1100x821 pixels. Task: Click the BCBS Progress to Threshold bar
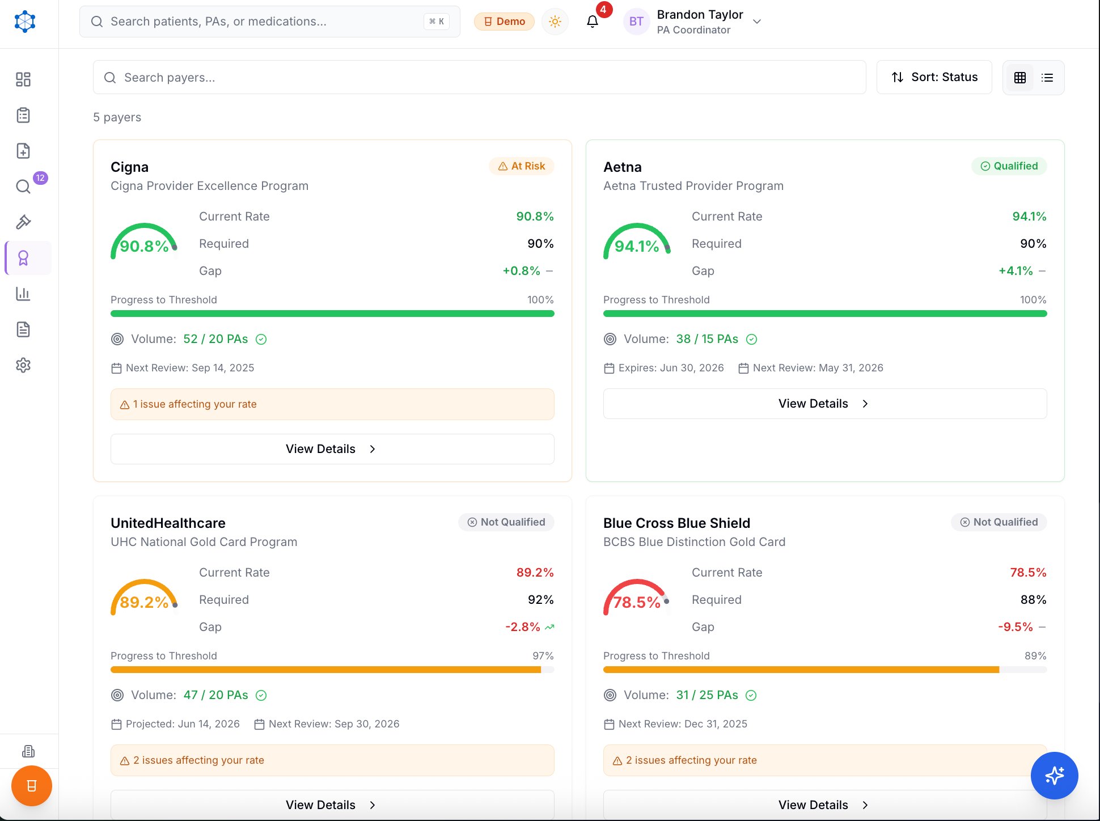coord(825,669)
